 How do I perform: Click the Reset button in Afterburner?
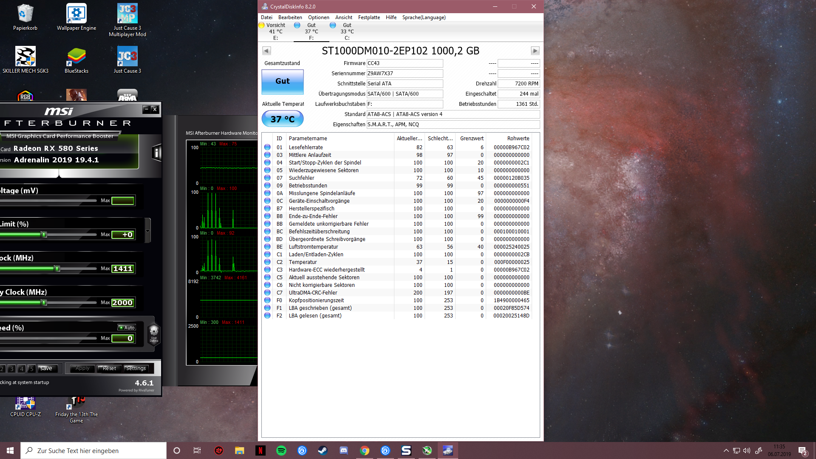click(109, 368)
